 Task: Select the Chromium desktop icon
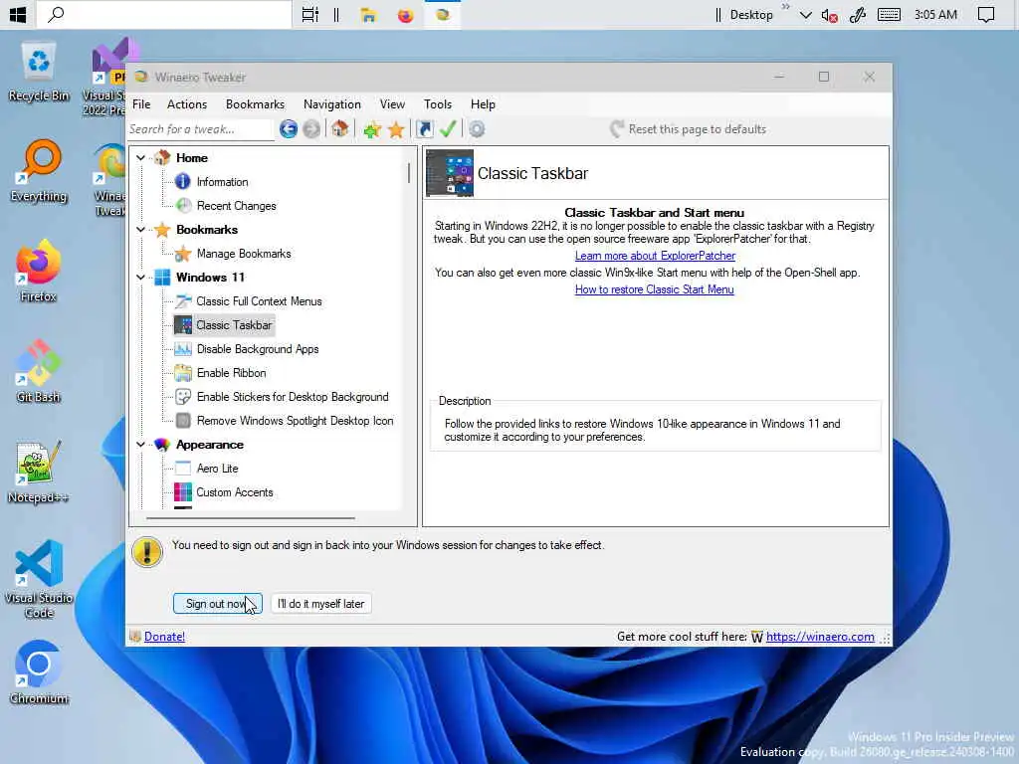pyautogui.click(x=39, y=673)
